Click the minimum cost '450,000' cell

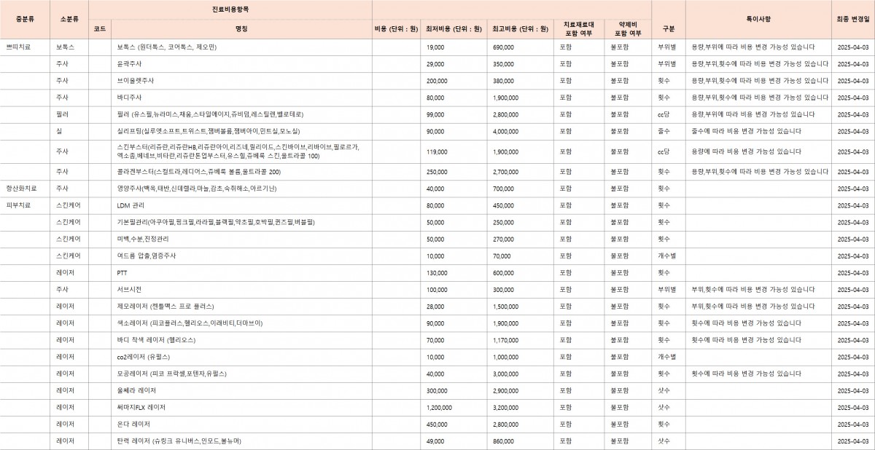point(454,424)
